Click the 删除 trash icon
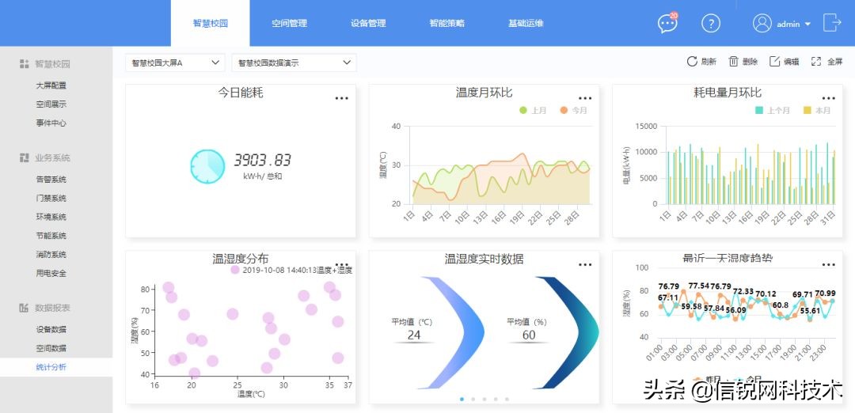Screen dimensions: 855x413 point(734,62)
